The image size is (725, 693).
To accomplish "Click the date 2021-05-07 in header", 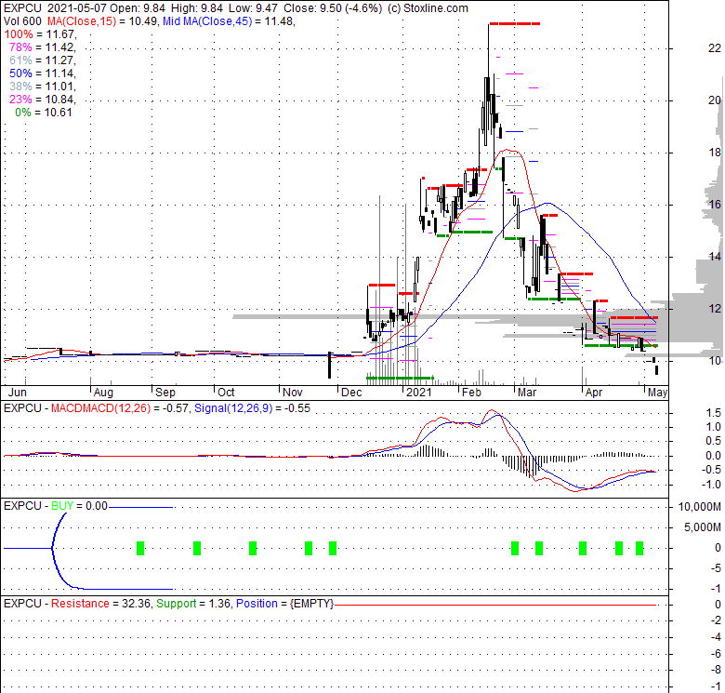I will pyautogui.click(x=76, y=8).
